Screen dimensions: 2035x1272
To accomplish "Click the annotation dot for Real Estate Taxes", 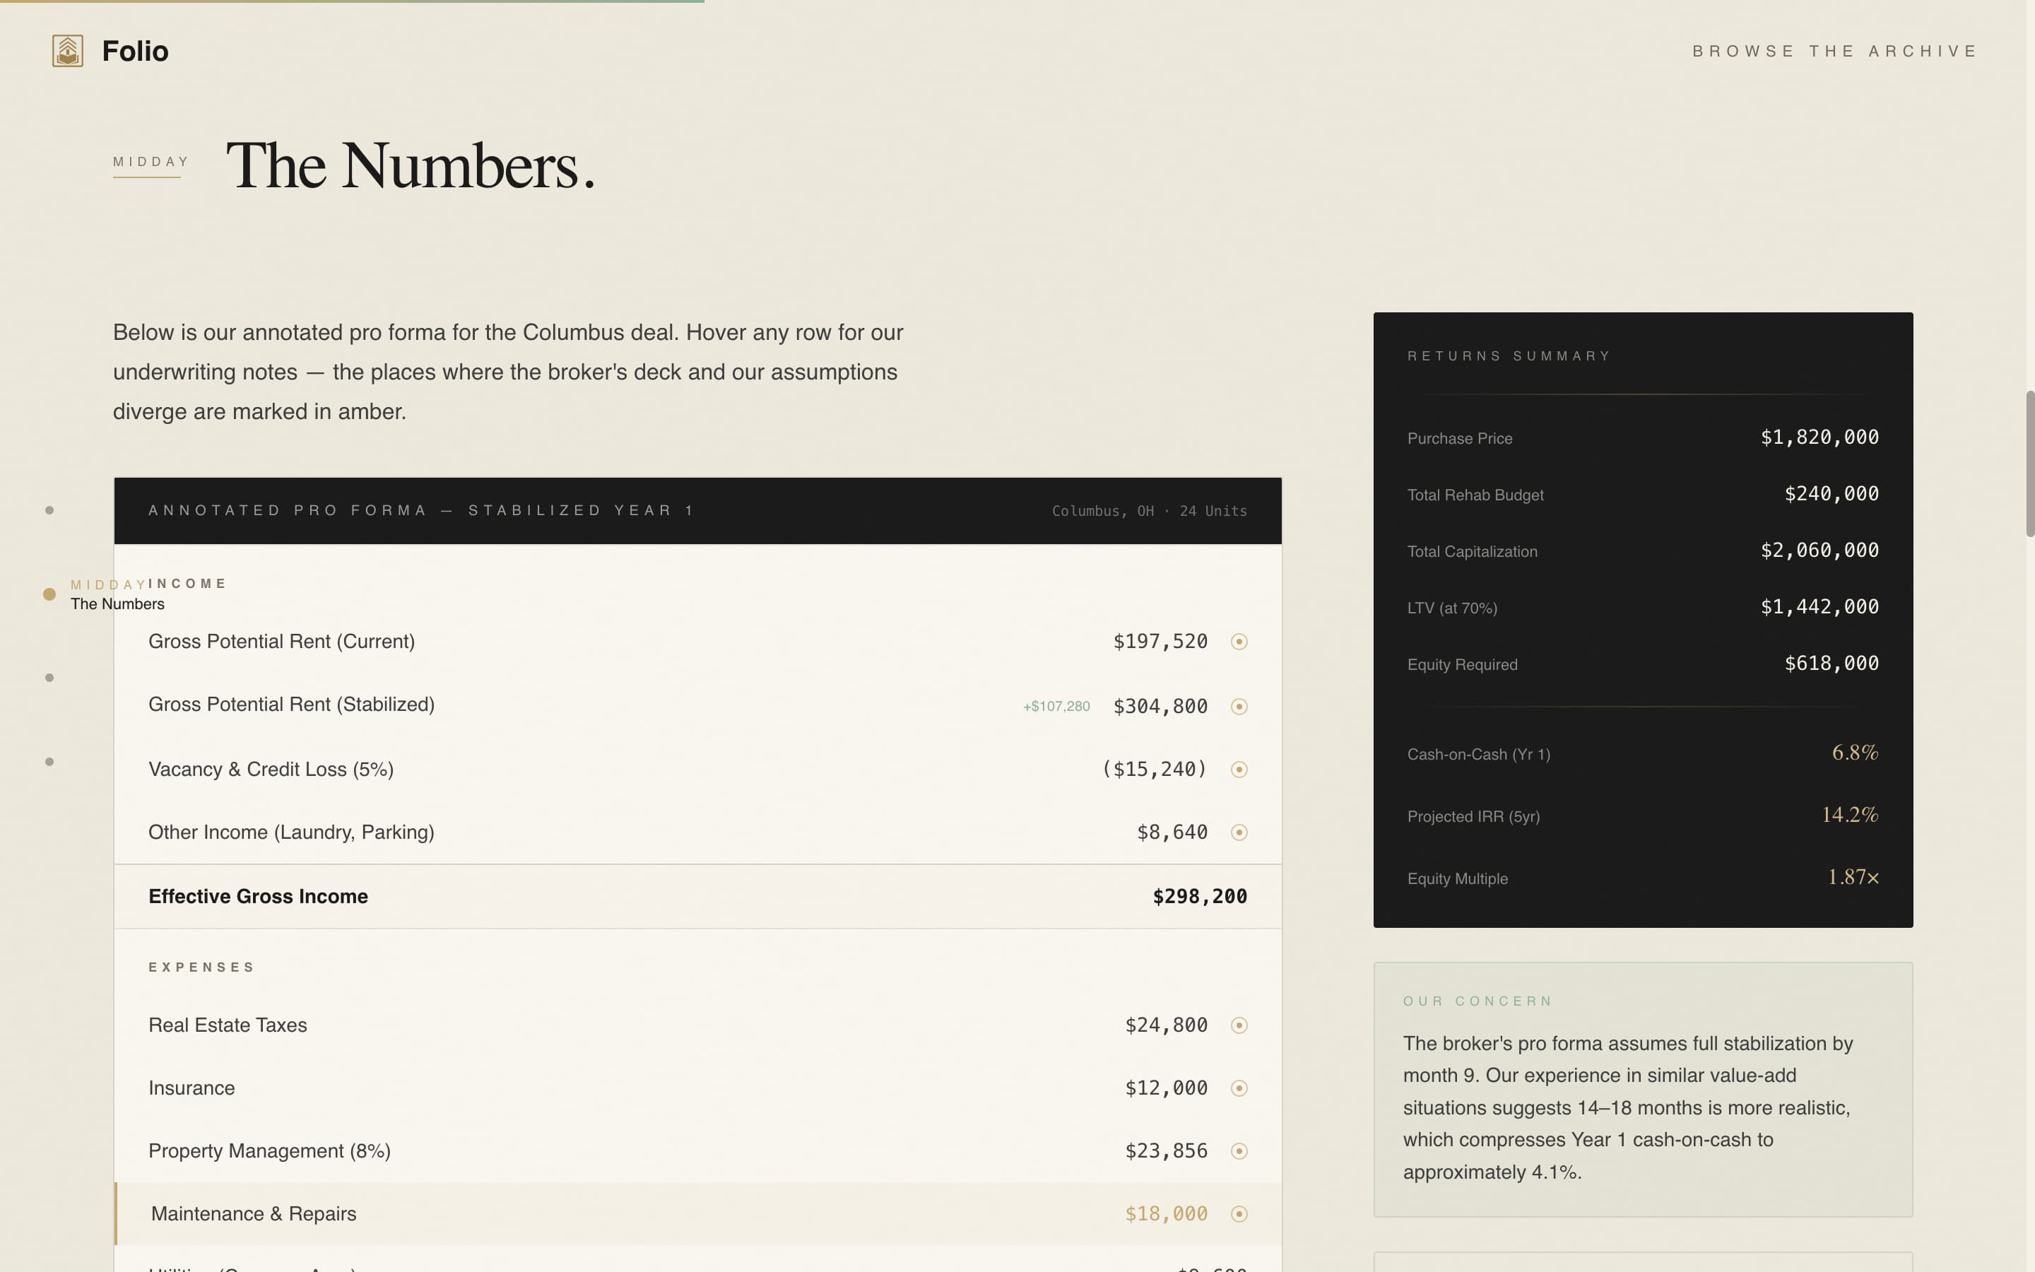I will 1239,1025.
